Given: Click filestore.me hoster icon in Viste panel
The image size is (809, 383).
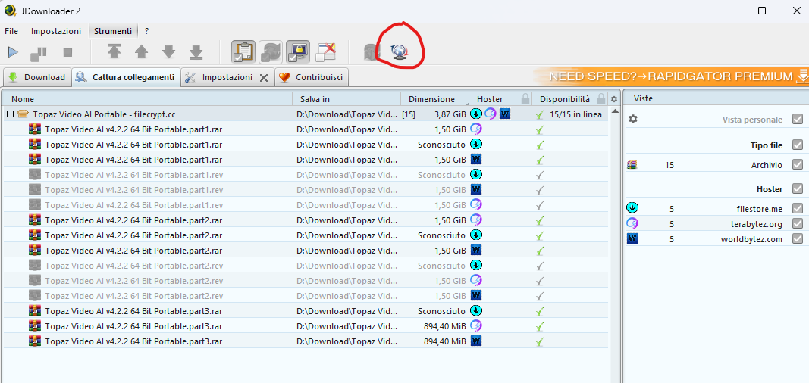Looking at the screenshot, I should pyautogui.click(x=632, y=208).
